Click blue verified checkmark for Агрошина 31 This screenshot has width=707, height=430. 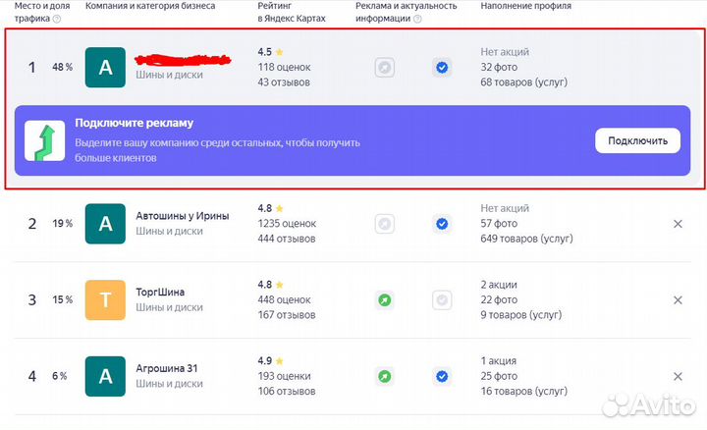(x=442, y=376)
